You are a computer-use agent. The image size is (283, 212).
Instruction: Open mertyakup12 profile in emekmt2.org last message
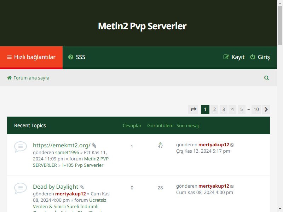coord(214,145)
